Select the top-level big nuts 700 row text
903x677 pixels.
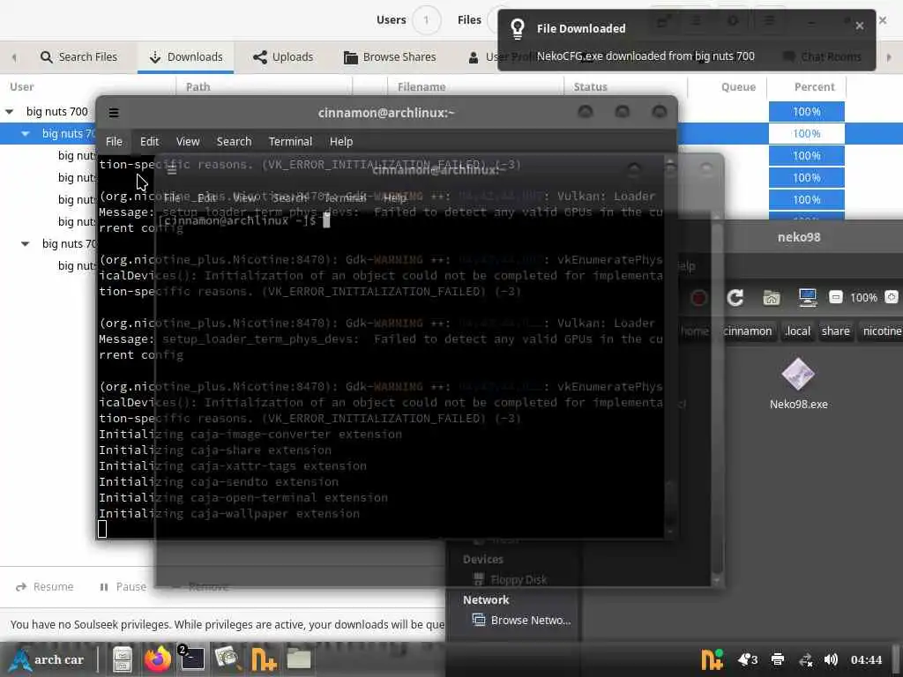click(x=57, y=112)
